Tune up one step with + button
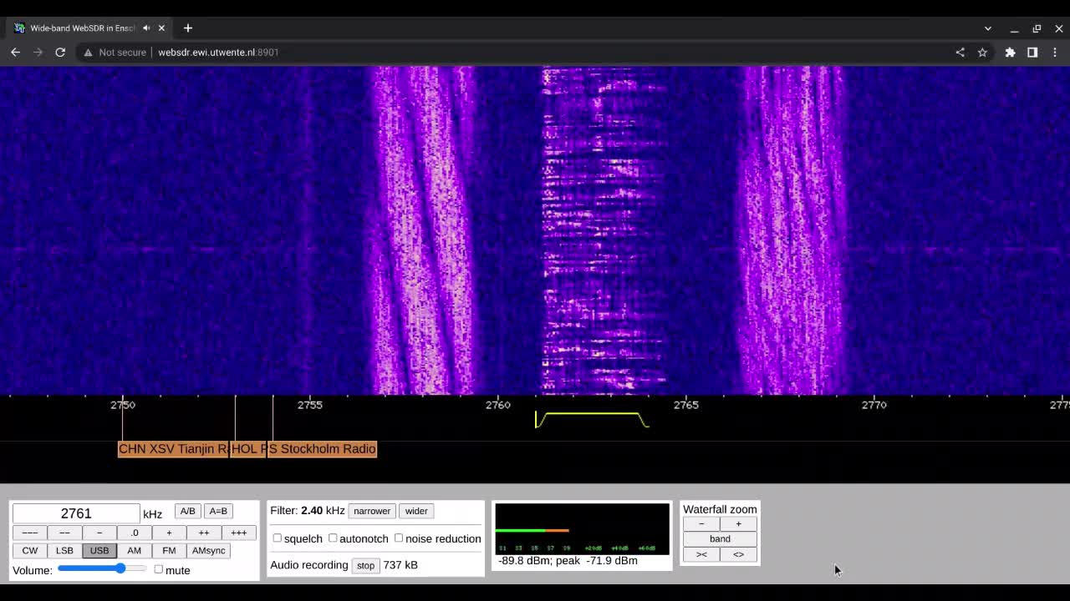 coord(169,533)
